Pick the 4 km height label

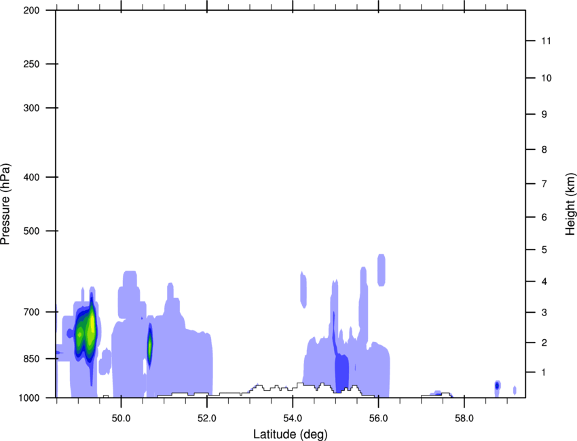(x=544, y=282)
